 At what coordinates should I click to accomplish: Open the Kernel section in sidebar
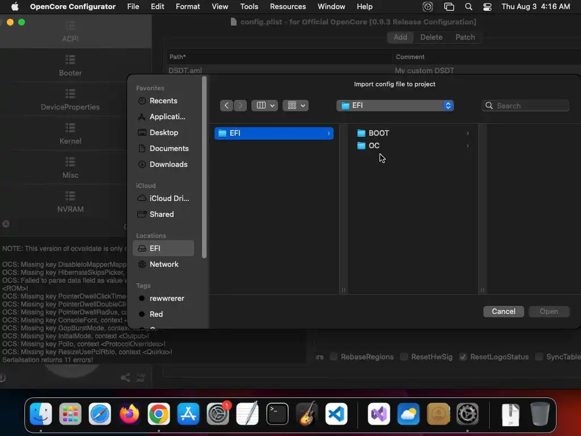point(70,134)
